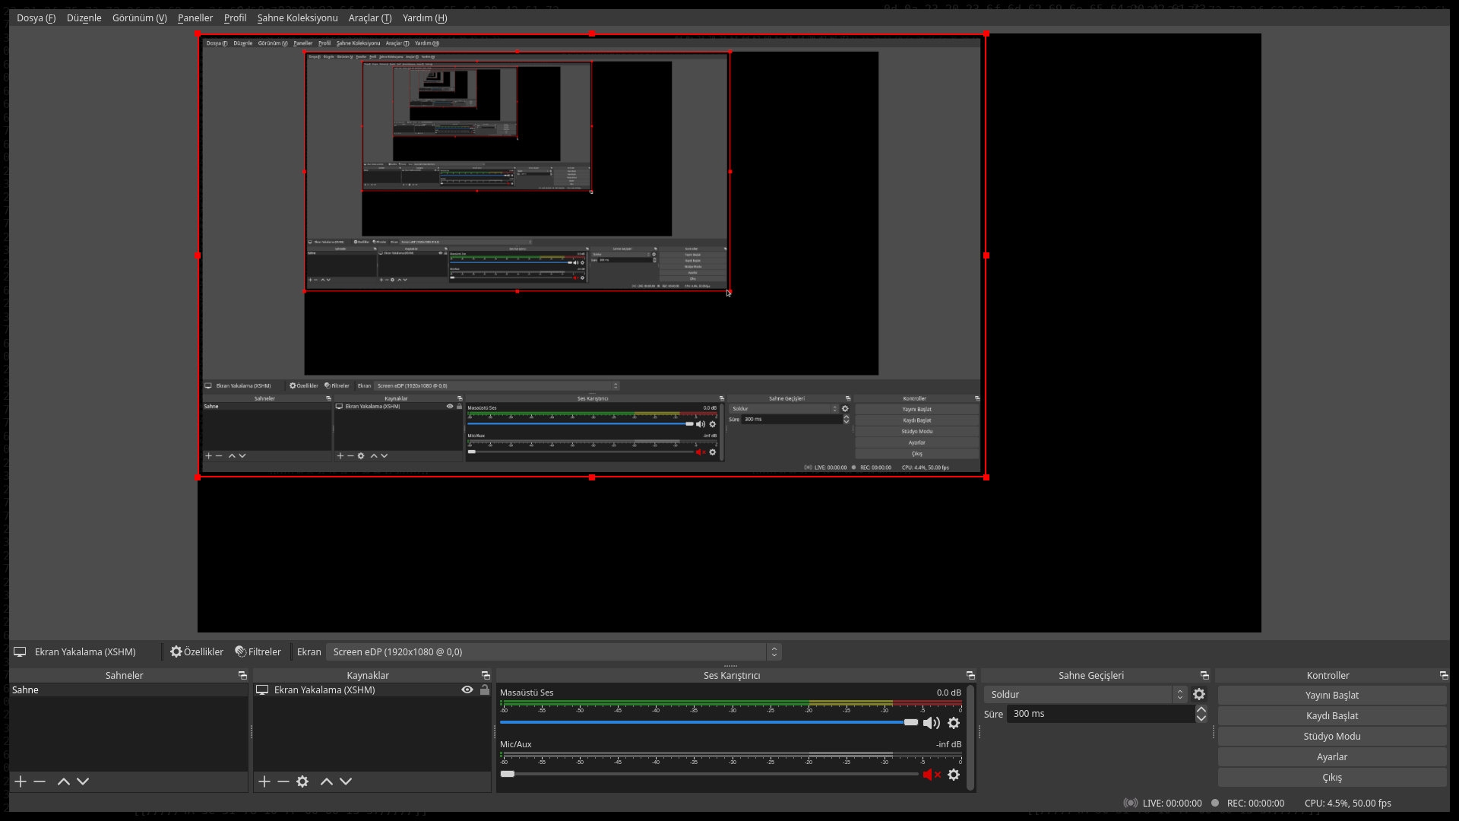
Task: Add a new scene with plus icon
Action: (21, 781)
